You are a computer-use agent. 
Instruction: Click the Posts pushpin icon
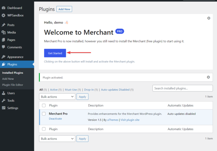pyautogui.click(x=4, y=25)
